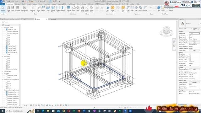Click Edit Type in Properties
201x113 pixels.
197,29
